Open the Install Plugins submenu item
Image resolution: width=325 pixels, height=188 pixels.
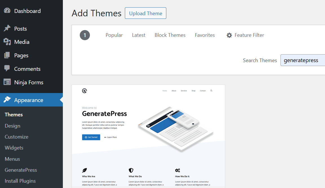(x=20, y=181)
